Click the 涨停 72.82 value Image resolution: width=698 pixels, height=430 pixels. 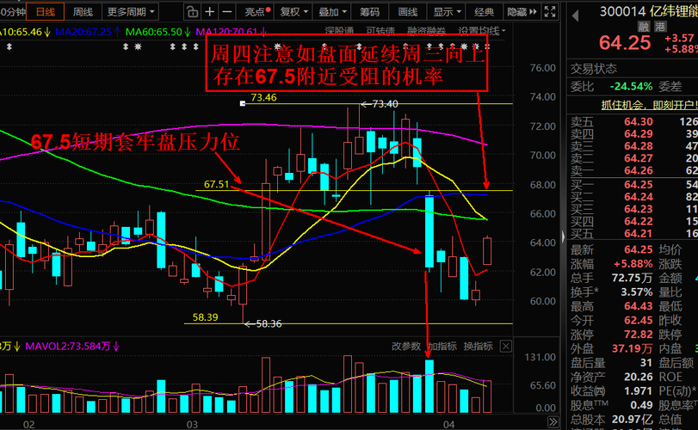tap(639, 335)
